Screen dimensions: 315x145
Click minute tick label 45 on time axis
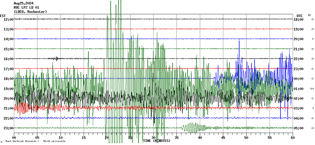[223, 138]
